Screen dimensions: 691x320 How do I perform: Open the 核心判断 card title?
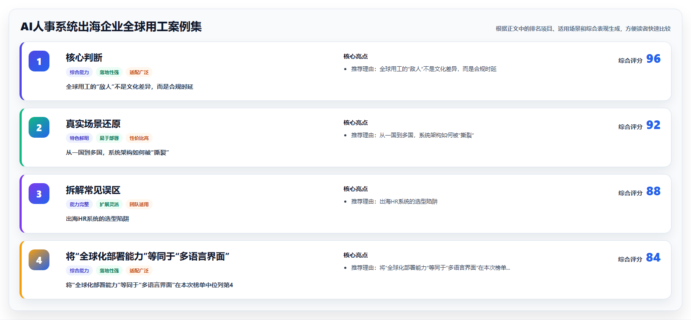[x=84, y=58]
